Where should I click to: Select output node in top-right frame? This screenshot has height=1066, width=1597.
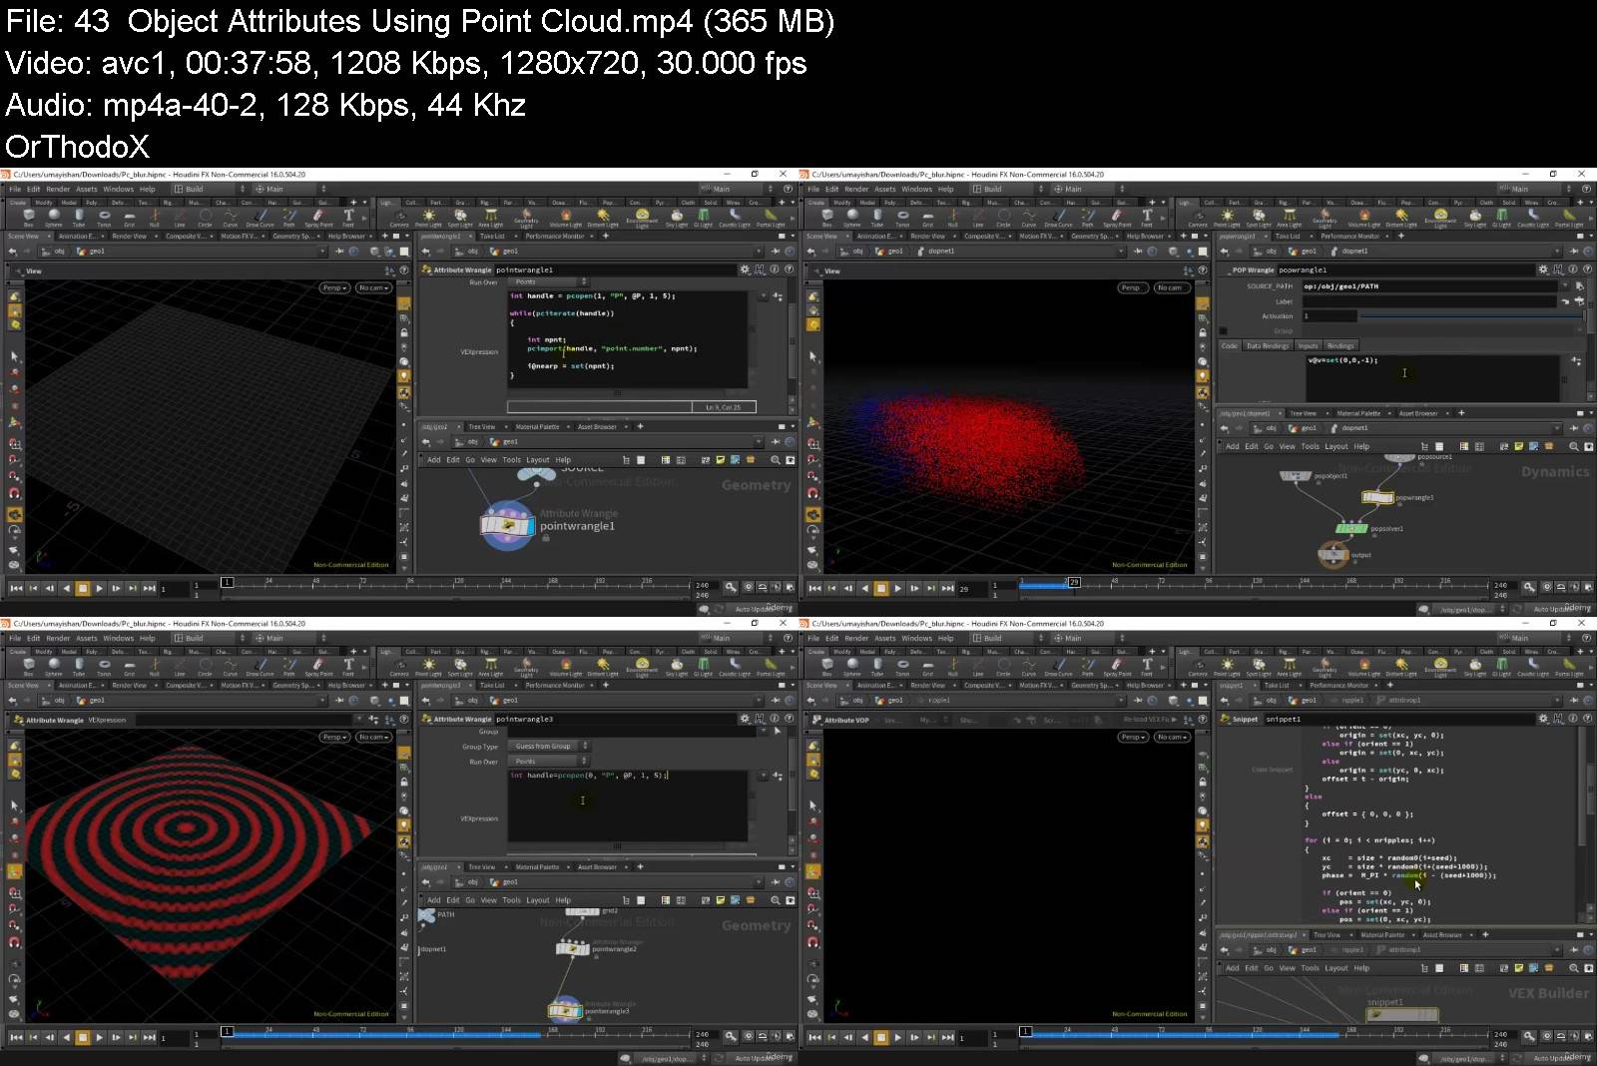pyautogui.click(x=1333, y=555)
